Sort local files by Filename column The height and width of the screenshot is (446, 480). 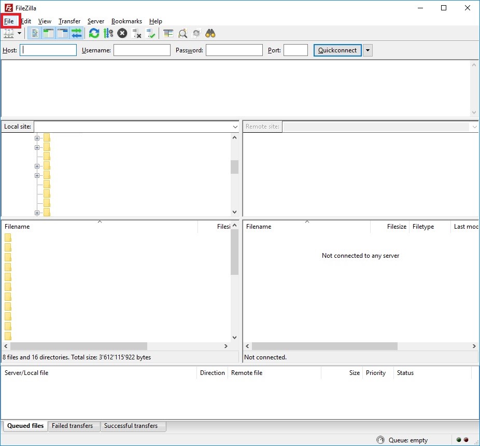tap(100, 227)
